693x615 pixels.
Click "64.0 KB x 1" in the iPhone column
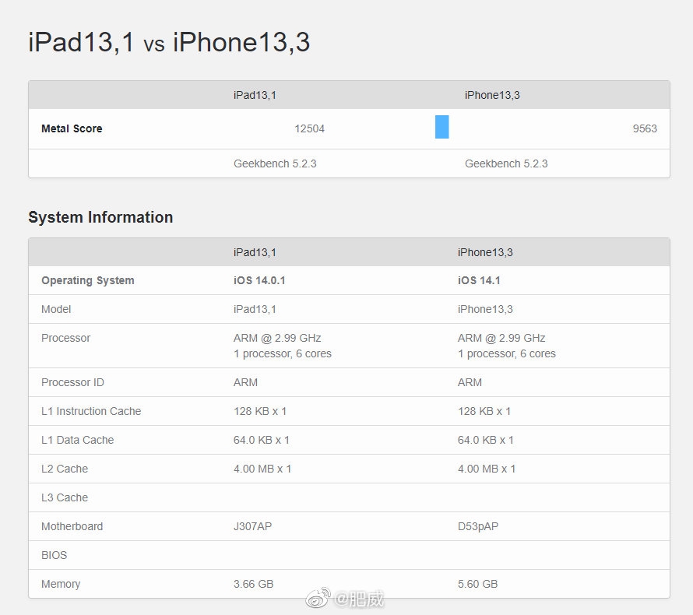pyautogui.click(x=485, y=440)
